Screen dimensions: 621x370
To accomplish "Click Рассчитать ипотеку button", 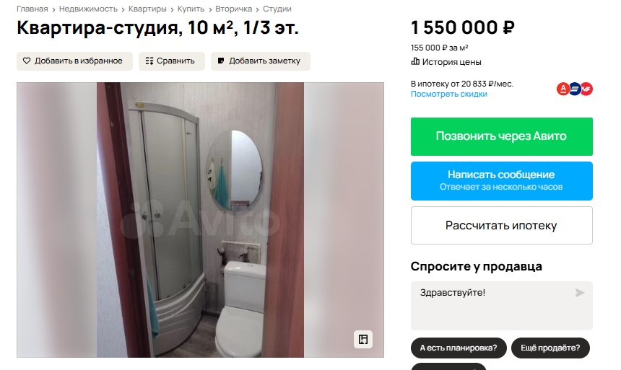I will (501, 225).
